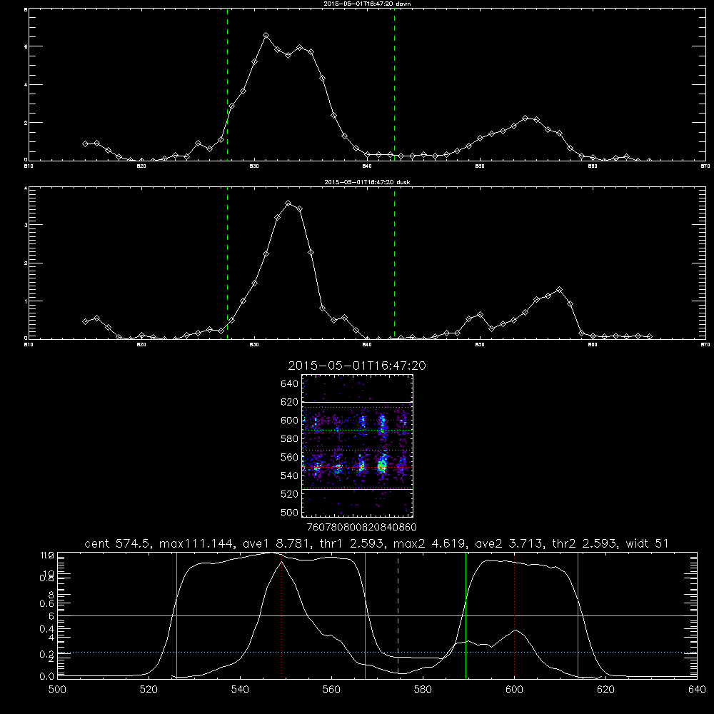Click the dusk plot's secondary peak marker near 857
Screen dimensions: 714x714
[560, 290]
